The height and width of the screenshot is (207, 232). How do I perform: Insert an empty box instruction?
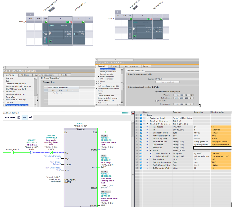[x=19, y=117]
